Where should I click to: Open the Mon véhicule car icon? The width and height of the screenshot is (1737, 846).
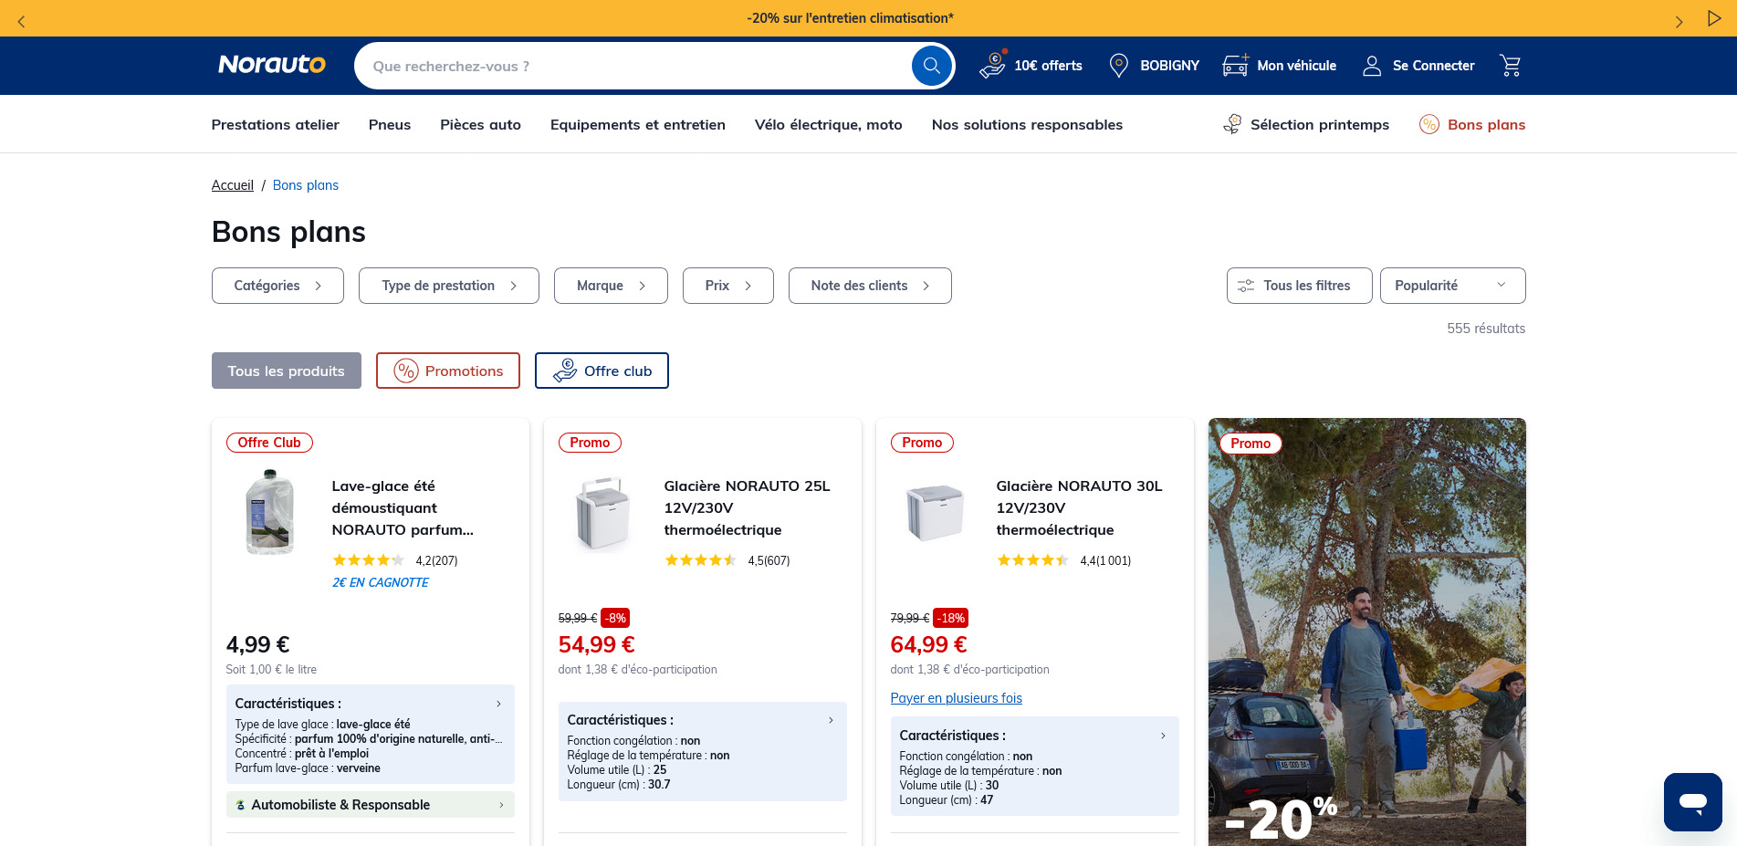point(1236,66)
